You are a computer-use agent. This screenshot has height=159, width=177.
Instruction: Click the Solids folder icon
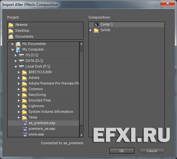pyautogui.click(x=96, y=30)
